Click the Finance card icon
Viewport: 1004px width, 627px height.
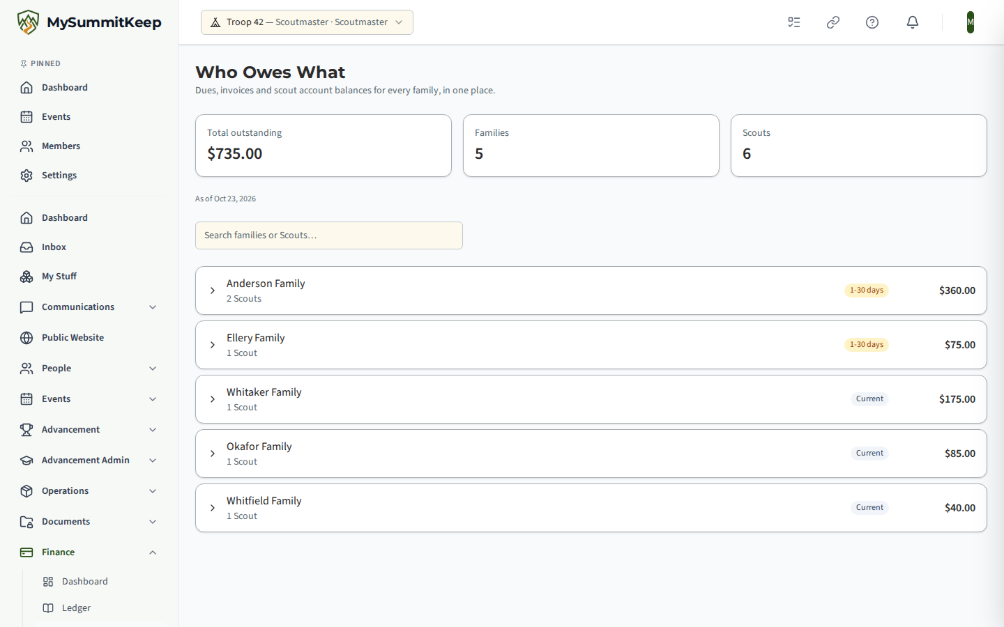click(26, 552)
